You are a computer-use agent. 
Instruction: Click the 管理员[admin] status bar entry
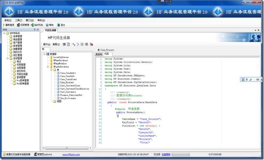43,155
